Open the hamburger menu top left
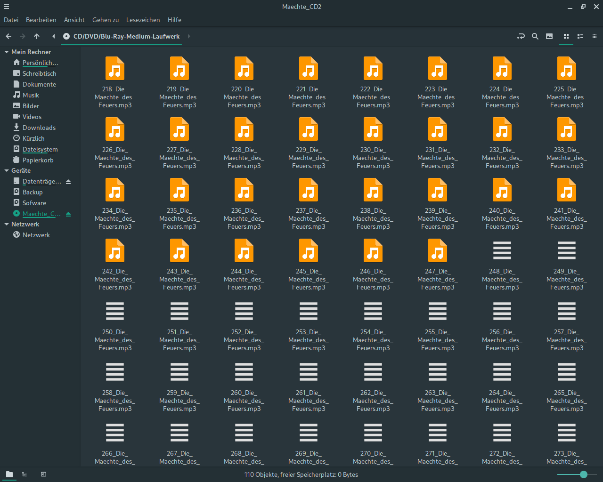Image resolution: width=603 pixels, height=482 pixels. (x=7, y=7)
